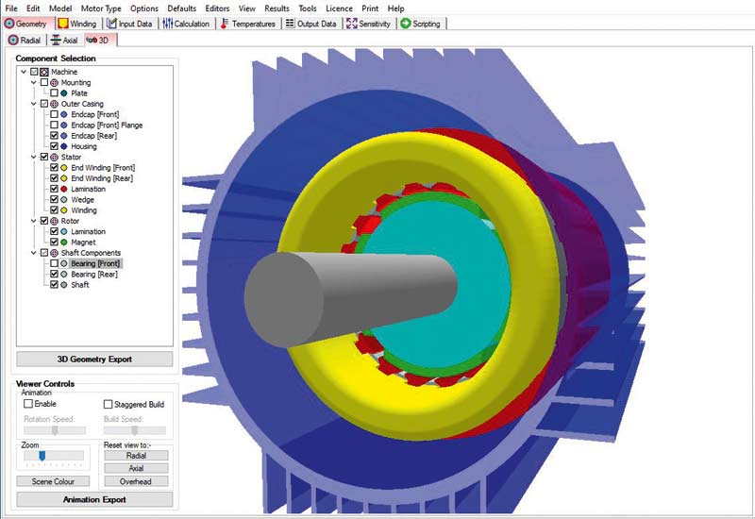The image size is (755, 519).
Task: Click the Output Data table icon
Action: coord(290,24)
